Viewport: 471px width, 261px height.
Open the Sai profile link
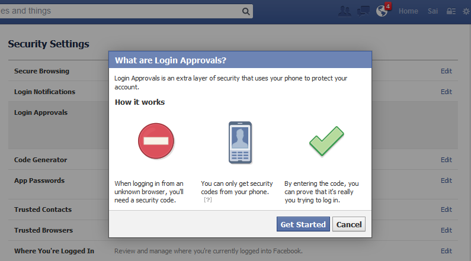(432, 11)
